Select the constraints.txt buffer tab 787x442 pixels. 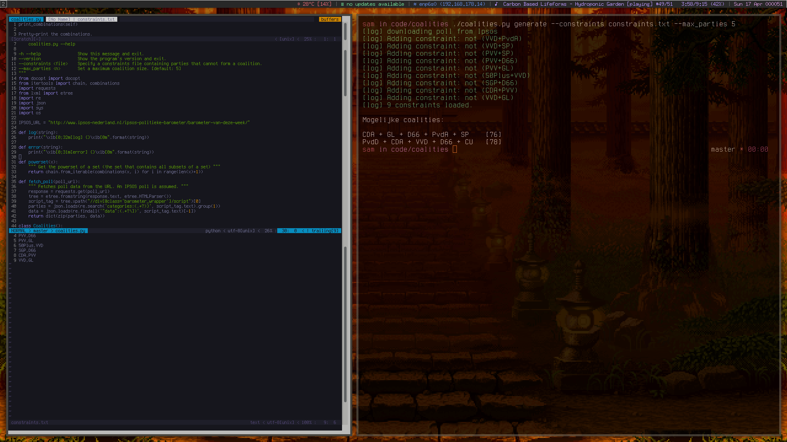[x=96, y=19]
